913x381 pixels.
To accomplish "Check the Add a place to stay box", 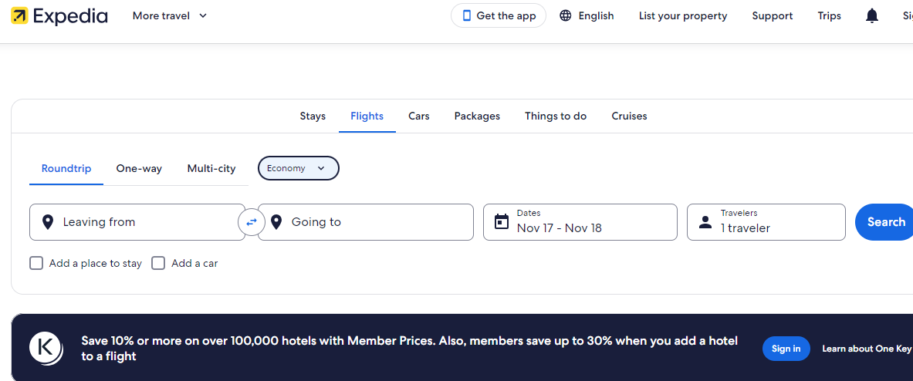I will tap(36, 263).
